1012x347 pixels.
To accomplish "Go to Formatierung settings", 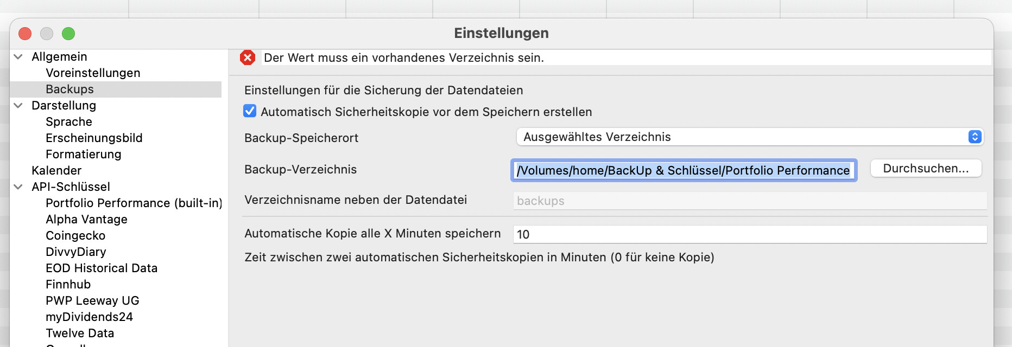I will tap(84, 155).
